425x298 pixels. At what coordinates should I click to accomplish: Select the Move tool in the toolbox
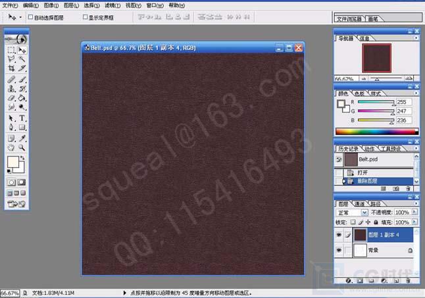[22, 50]
